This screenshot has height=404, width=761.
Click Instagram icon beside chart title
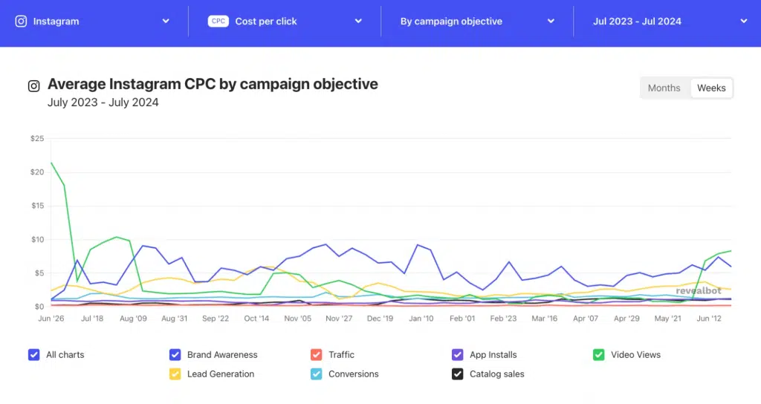pos(33,85)
